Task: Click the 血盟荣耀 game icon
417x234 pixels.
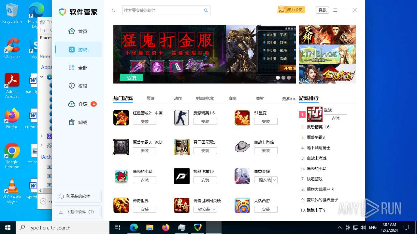Action: click(242, 176)
